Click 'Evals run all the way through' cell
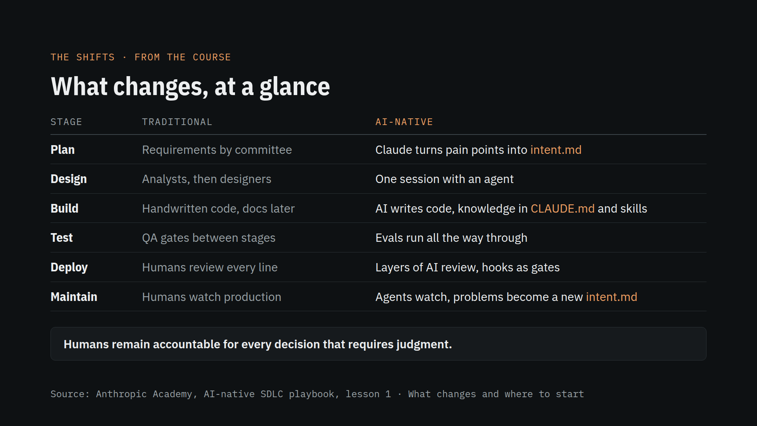 pyautogui.click(x=451, y=238)
